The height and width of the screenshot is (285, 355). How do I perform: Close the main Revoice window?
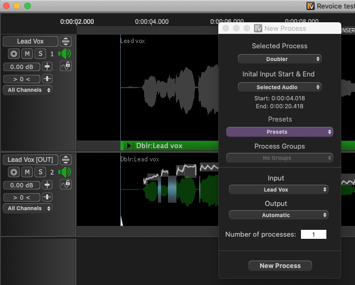click(6, 6)
